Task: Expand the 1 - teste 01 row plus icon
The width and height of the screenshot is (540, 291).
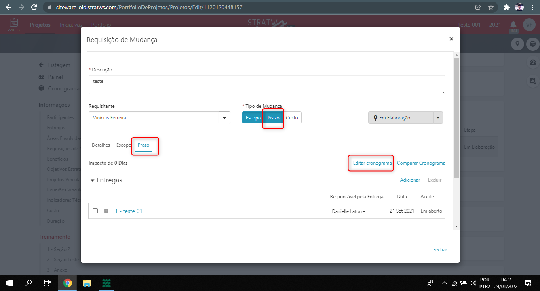Action: pyautogui.click(x=106, y=211)
